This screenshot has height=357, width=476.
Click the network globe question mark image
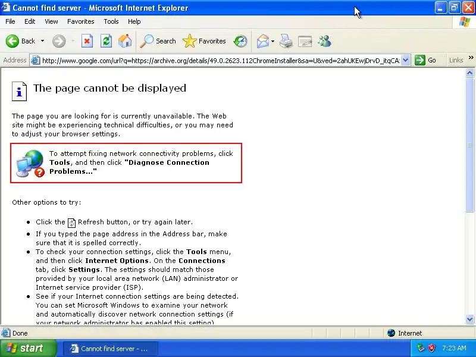[30, 163]
